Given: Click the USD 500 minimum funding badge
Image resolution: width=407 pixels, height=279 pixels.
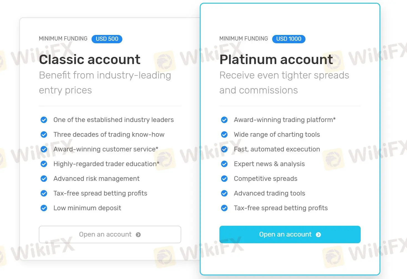Looking at the screenshot, I should (x=107, y=39).
